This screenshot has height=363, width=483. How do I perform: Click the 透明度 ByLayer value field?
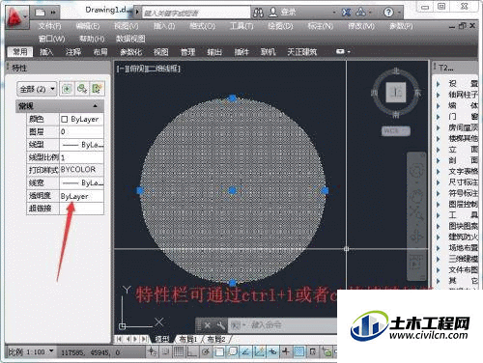pos(82,196)
